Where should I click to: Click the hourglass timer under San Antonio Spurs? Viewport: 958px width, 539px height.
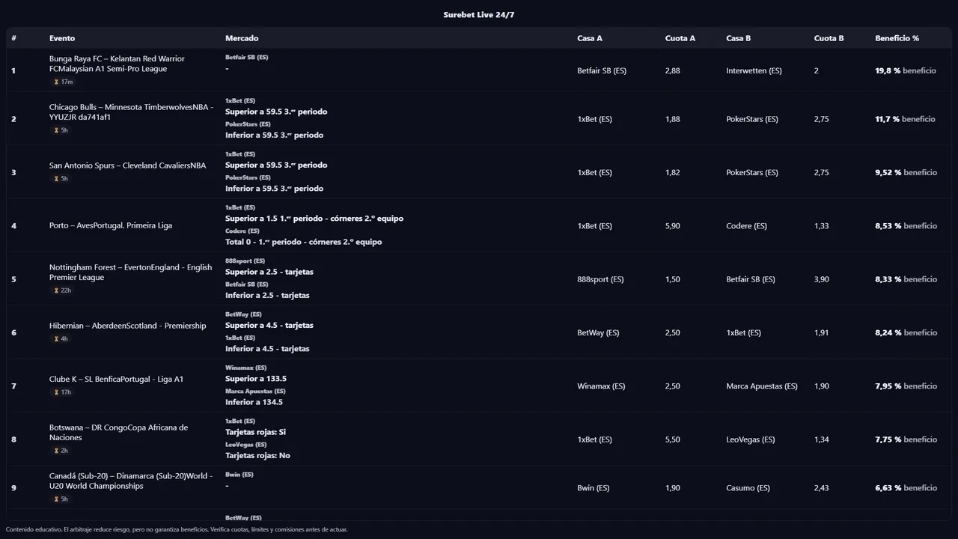pos(56,179)
